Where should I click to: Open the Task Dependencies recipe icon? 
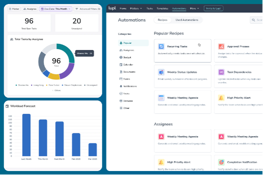click(x=221, y=72)
